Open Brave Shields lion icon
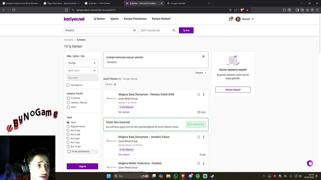The image size is (321, 180). tap(242, 10)
